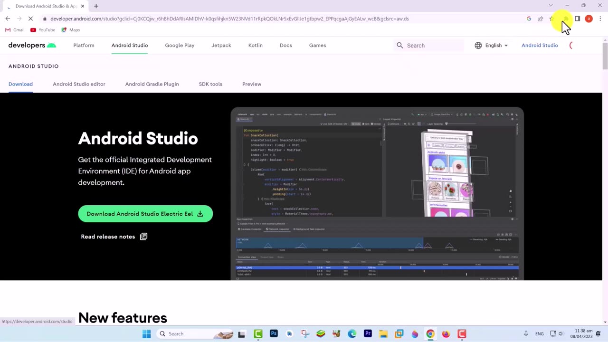This screenshot has height=342, width=608.
Task: Open the Jetpack section
Action: pyautogui.click(x=221, y=45)
